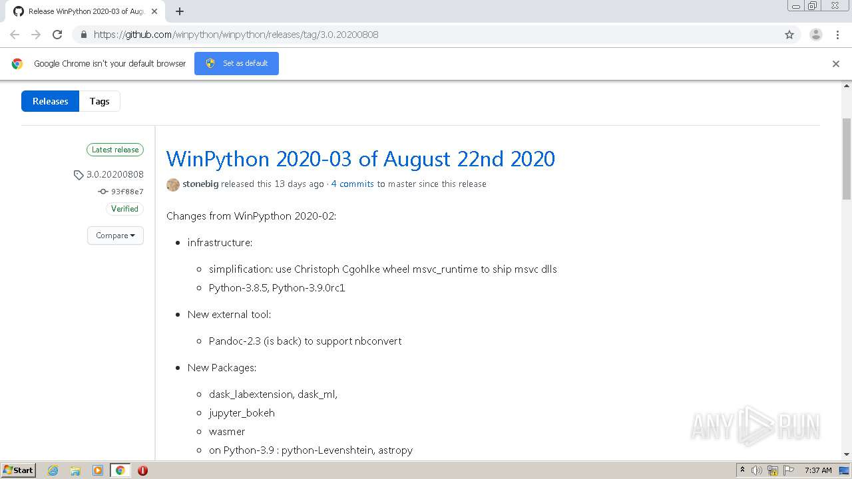This screenshot has height=479, width=852.
Task: Open commit 93f88e7 link
Action: pyautogui.click(x=127, y=192)
